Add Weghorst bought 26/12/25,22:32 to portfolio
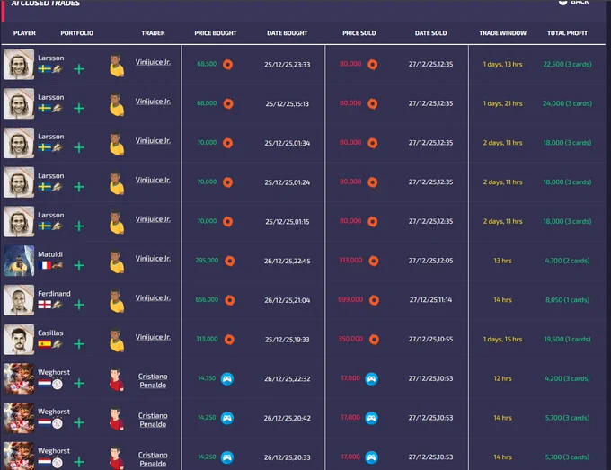 click(79, 384)
